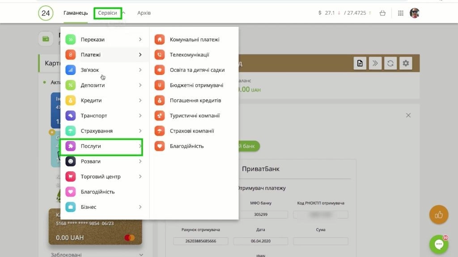Click the Сума input field

coord(321,241)
